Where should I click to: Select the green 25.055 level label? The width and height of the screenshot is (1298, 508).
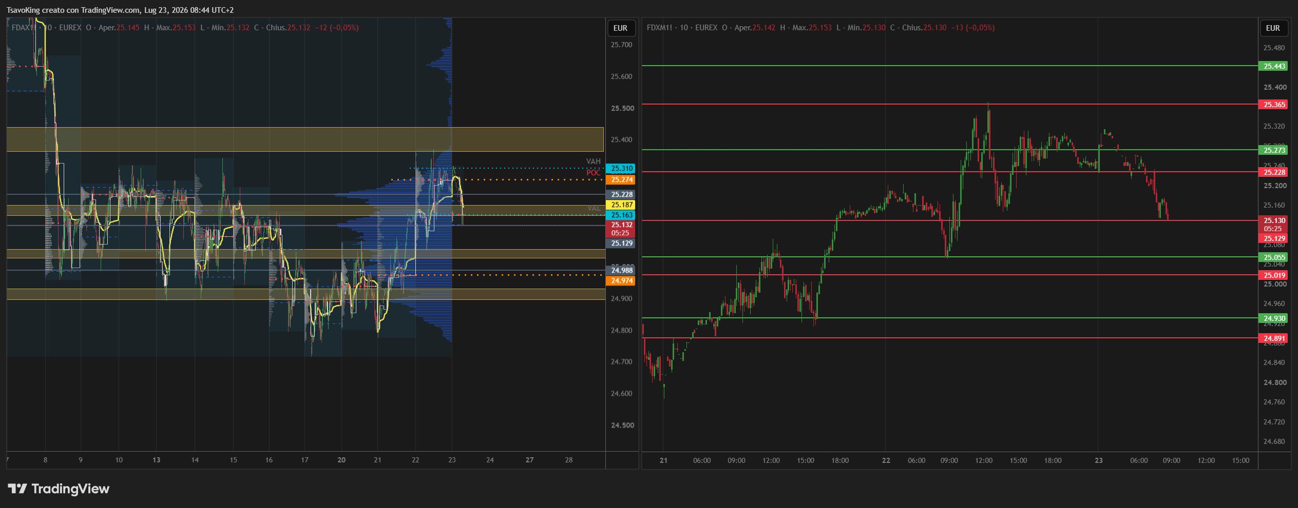(1273, 257)
